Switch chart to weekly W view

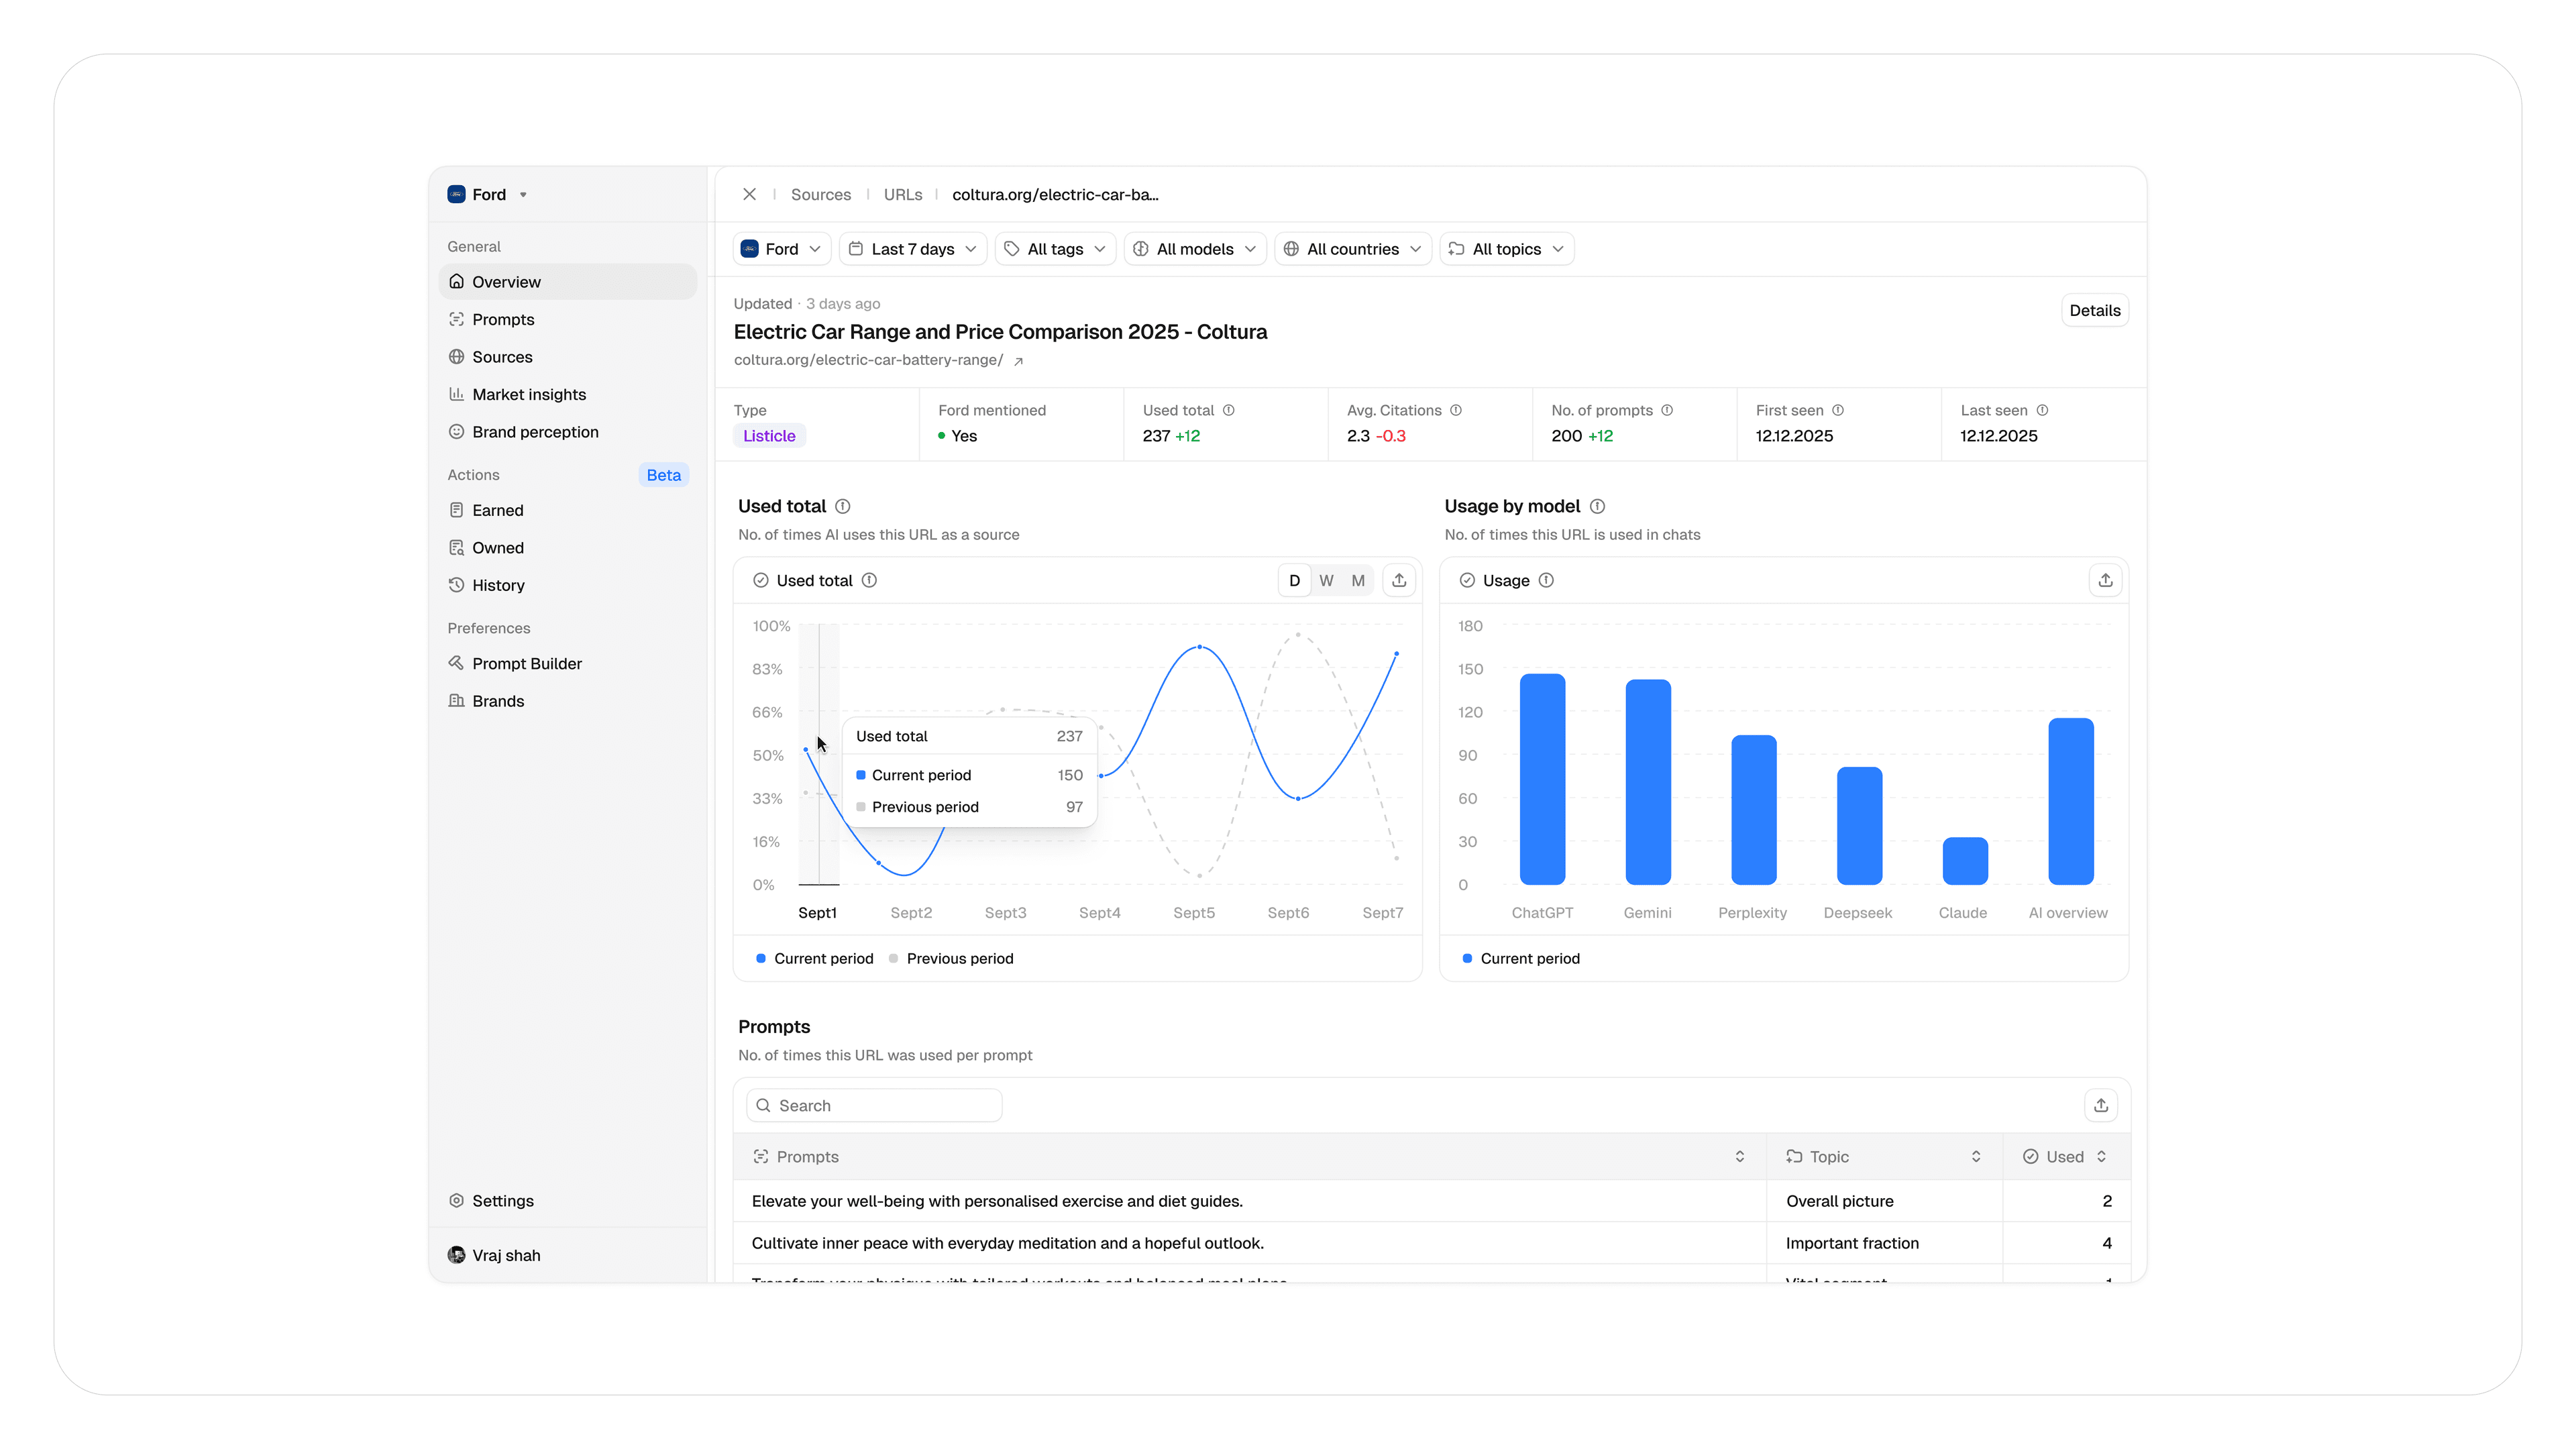pyautogui.click(x=1326, y=580)
